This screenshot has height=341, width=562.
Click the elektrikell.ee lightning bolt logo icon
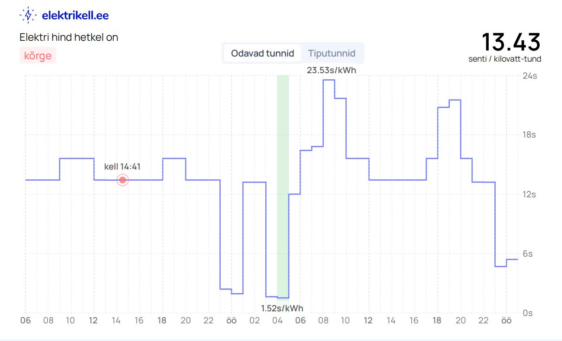[x=28, y=15]
